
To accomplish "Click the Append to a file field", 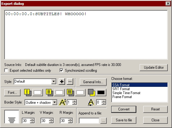I will [x=89, y=121].
